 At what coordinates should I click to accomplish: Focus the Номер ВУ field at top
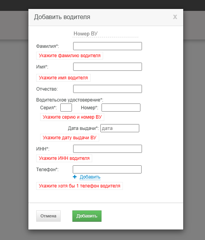(105, 34)
